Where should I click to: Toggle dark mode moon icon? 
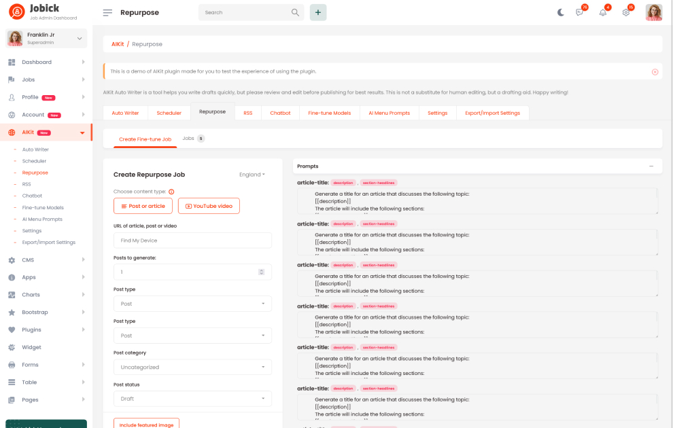click(x=561, y=12)
